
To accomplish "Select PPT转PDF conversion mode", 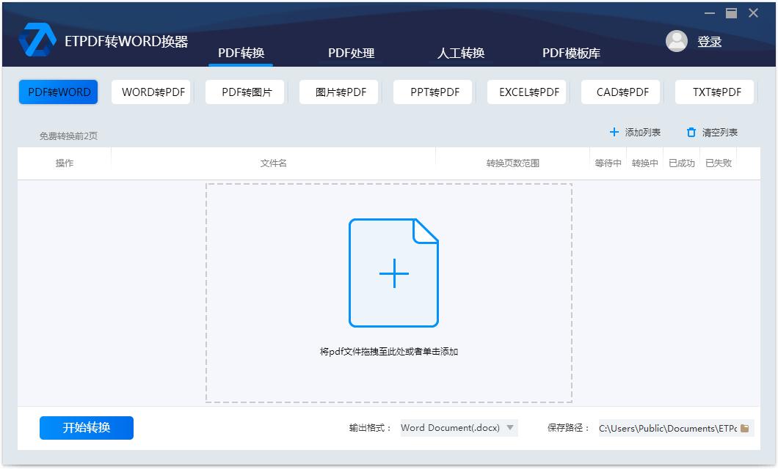I will pos(432,92).
